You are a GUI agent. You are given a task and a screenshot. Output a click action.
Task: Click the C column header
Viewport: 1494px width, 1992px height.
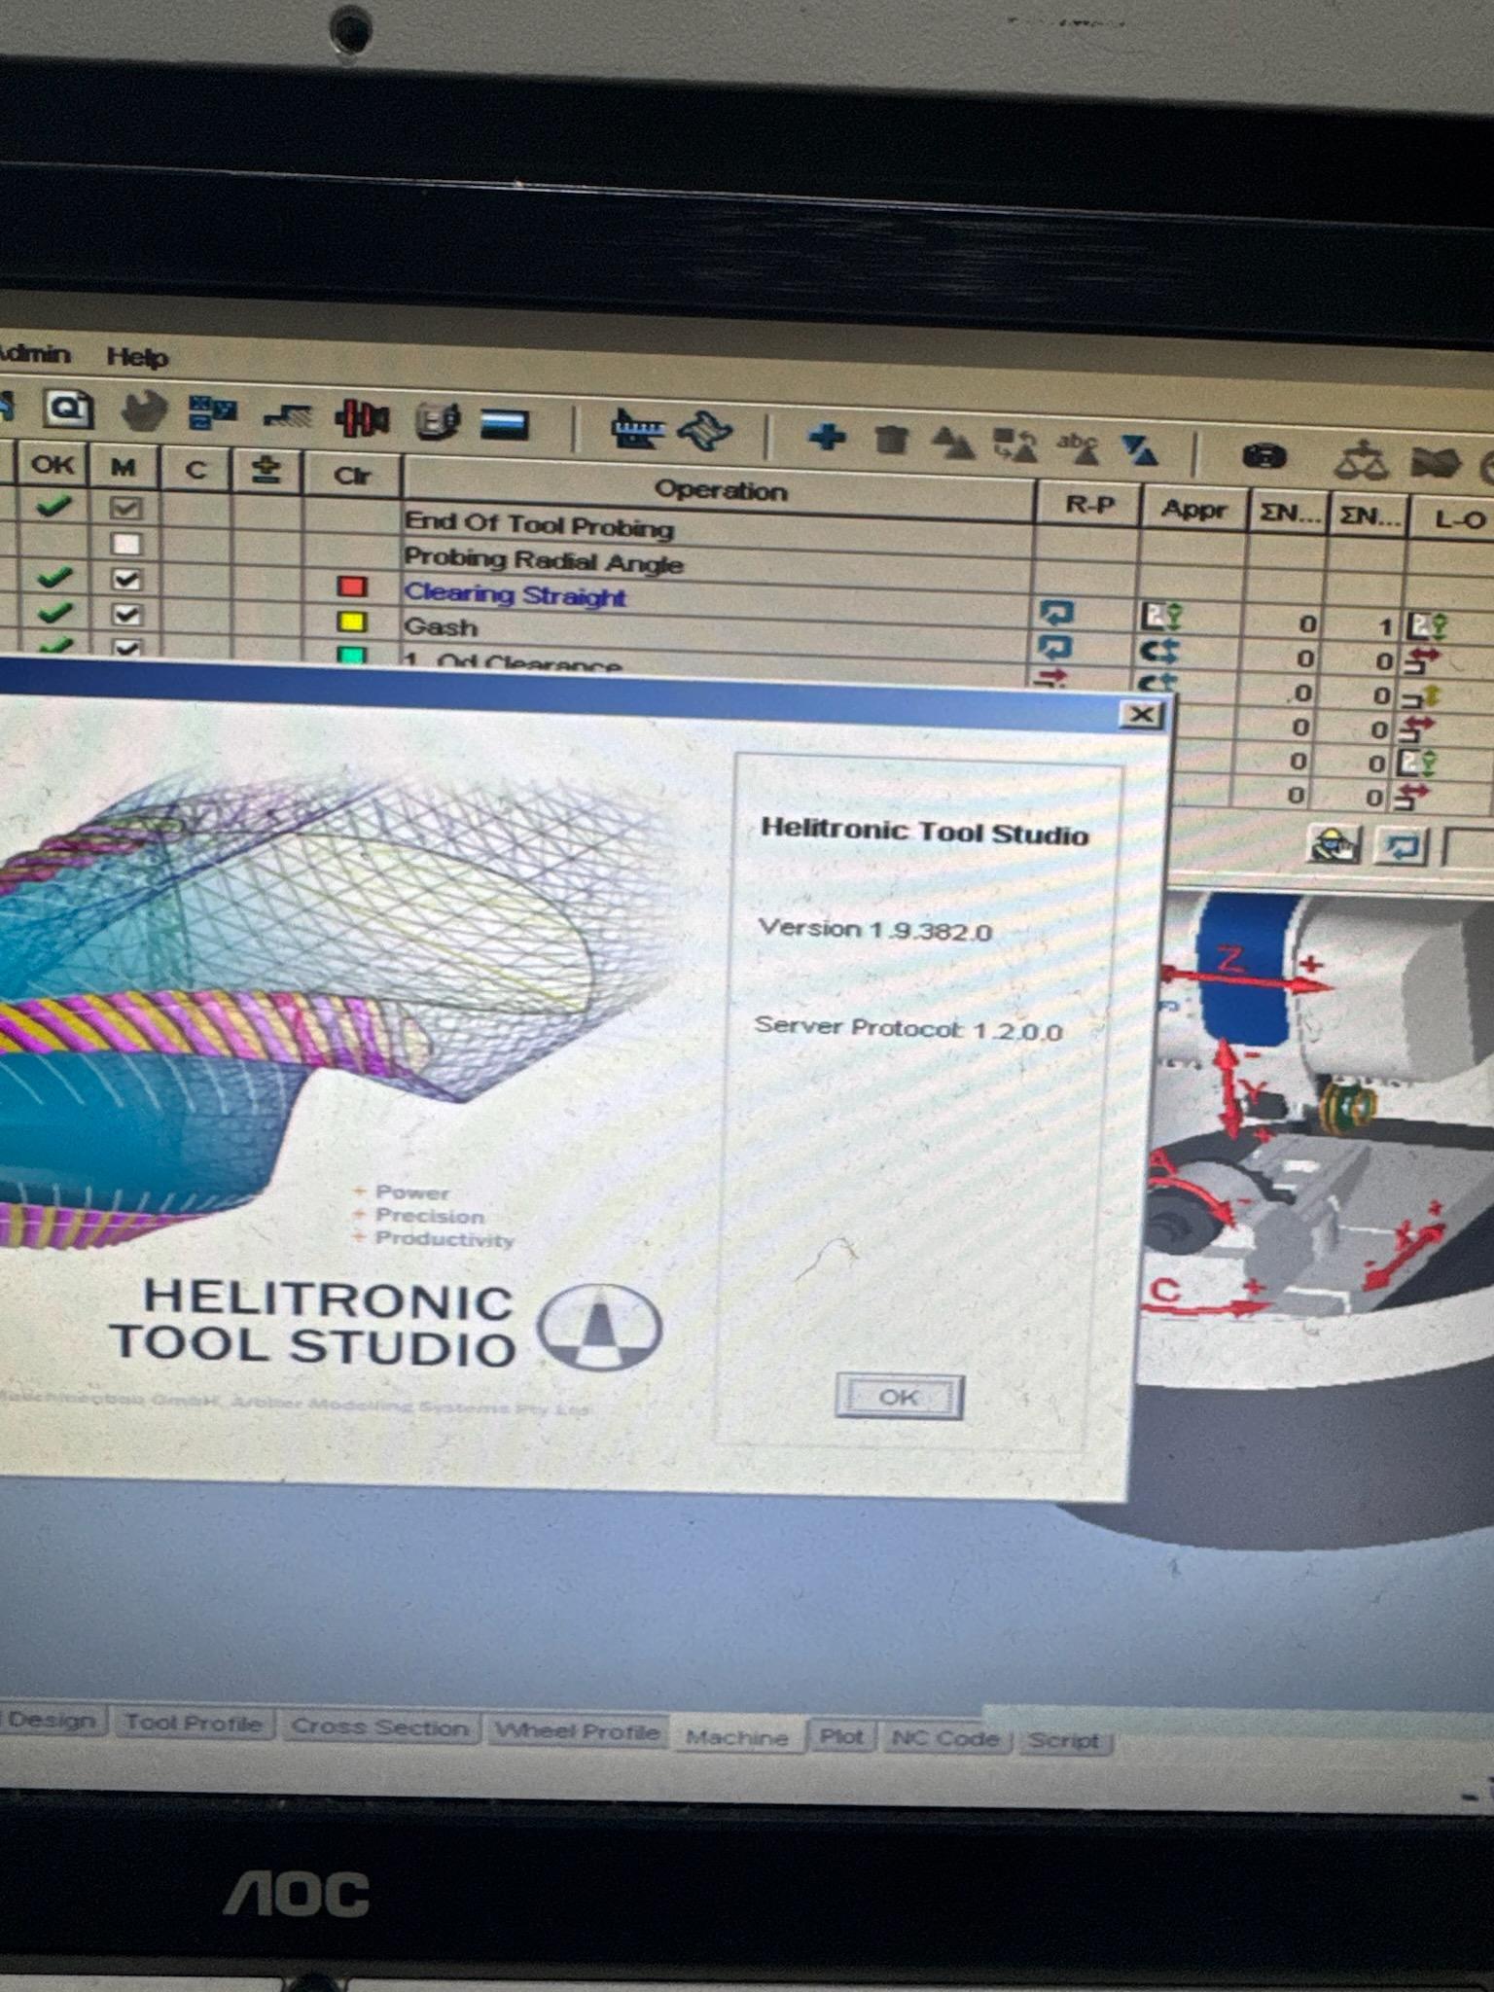[x=196, y=471]
